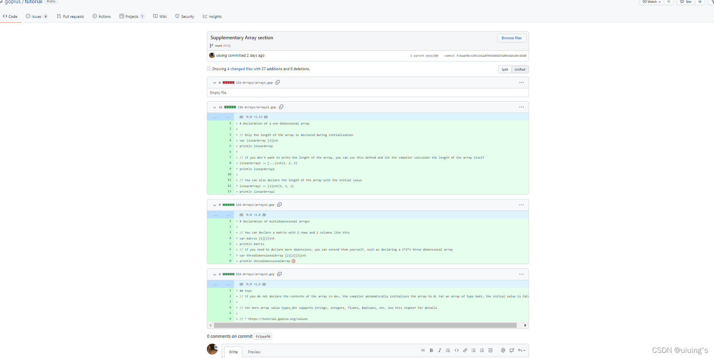Insert code formatting in comment editor

click(x=457, y=350)
